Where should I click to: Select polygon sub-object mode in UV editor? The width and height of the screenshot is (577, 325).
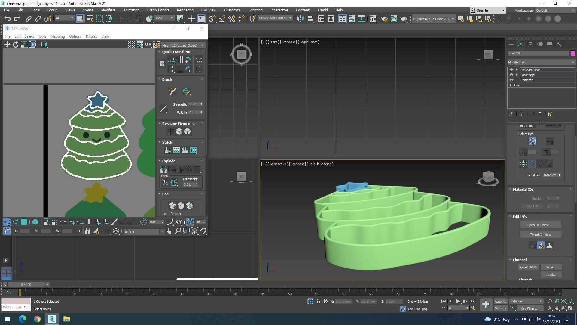click(x=24, y=222)
